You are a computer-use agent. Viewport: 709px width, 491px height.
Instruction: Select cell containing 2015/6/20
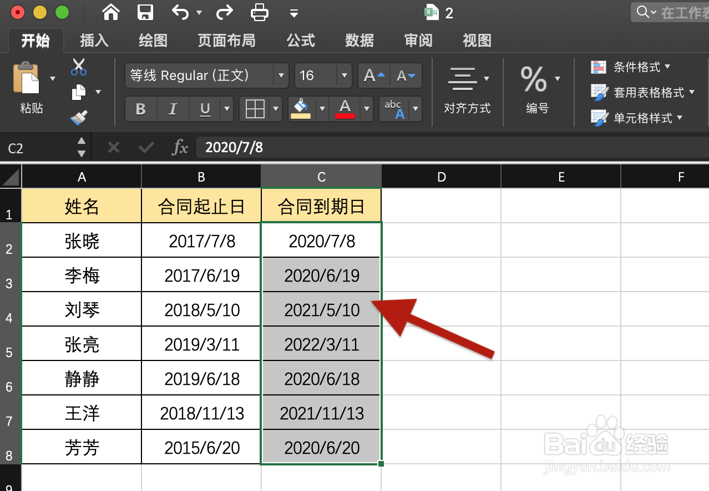[201, 448]
